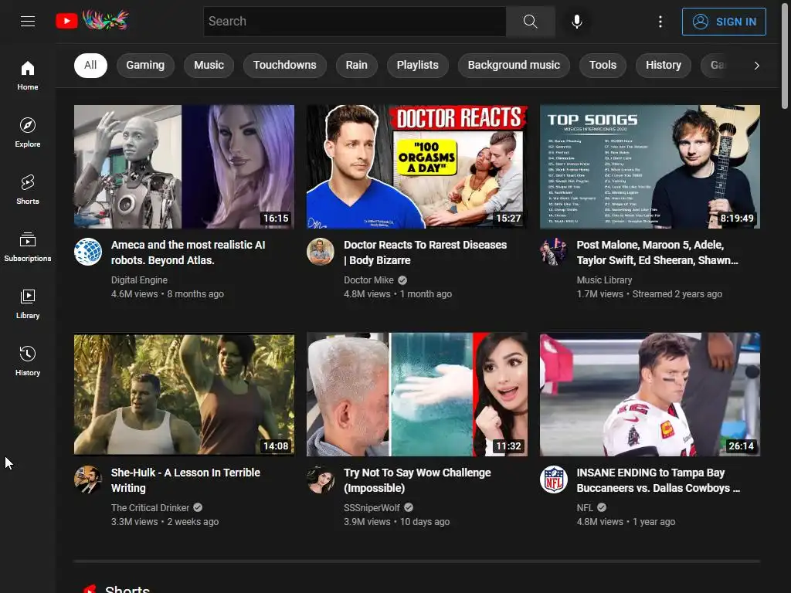Open the three-dot settings menu
The width and height of the screenshot is (791, 593).
pos(660,21)
